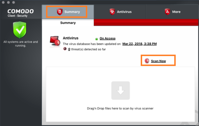This screenshot has height=126, width=199.
Task: Click the red Summary shield icon
Action: pyautogui.click(x=60, y=12)
